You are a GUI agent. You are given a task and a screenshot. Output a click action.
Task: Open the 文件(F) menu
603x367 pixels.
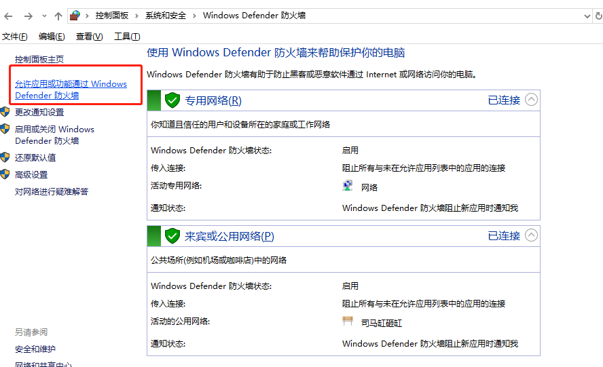15,37
